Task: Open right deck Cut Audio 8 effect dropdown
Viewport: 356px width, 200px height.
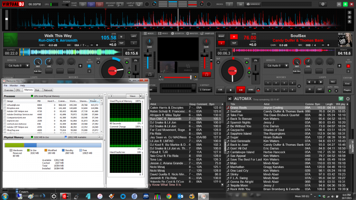Action: click(286, 66)
